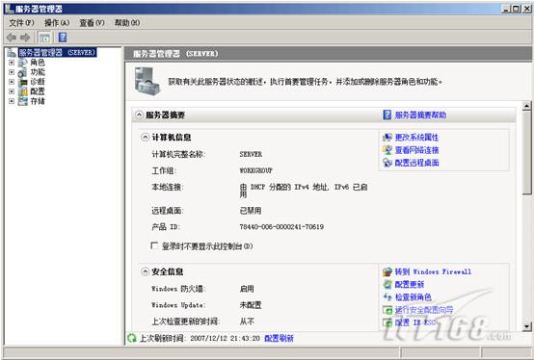Collapse the 计算机信息 section

(146, 138)
